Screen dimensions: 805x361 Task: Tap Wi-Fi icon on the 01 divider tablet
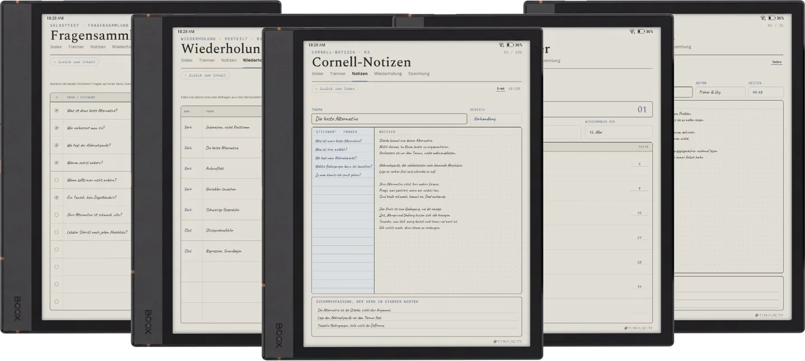point(632,31)
